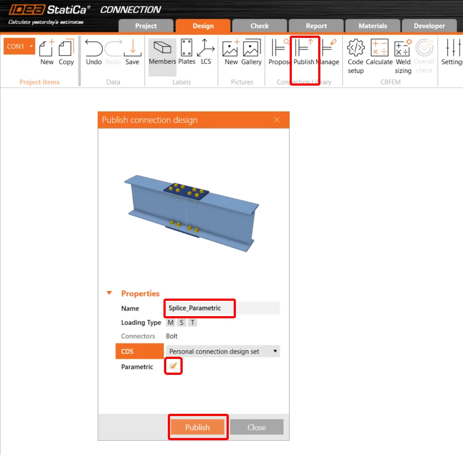Expand the CON1 project item dropdown

coord(31,46)
